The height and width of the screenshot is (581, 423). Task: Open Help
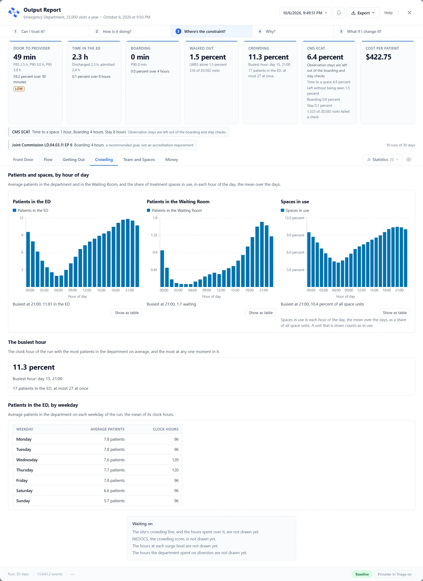[x=388, y=13]
